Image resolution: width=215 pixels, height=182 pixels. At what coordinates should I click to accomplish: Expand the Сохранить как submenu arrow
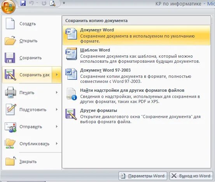tap(57, 75)
